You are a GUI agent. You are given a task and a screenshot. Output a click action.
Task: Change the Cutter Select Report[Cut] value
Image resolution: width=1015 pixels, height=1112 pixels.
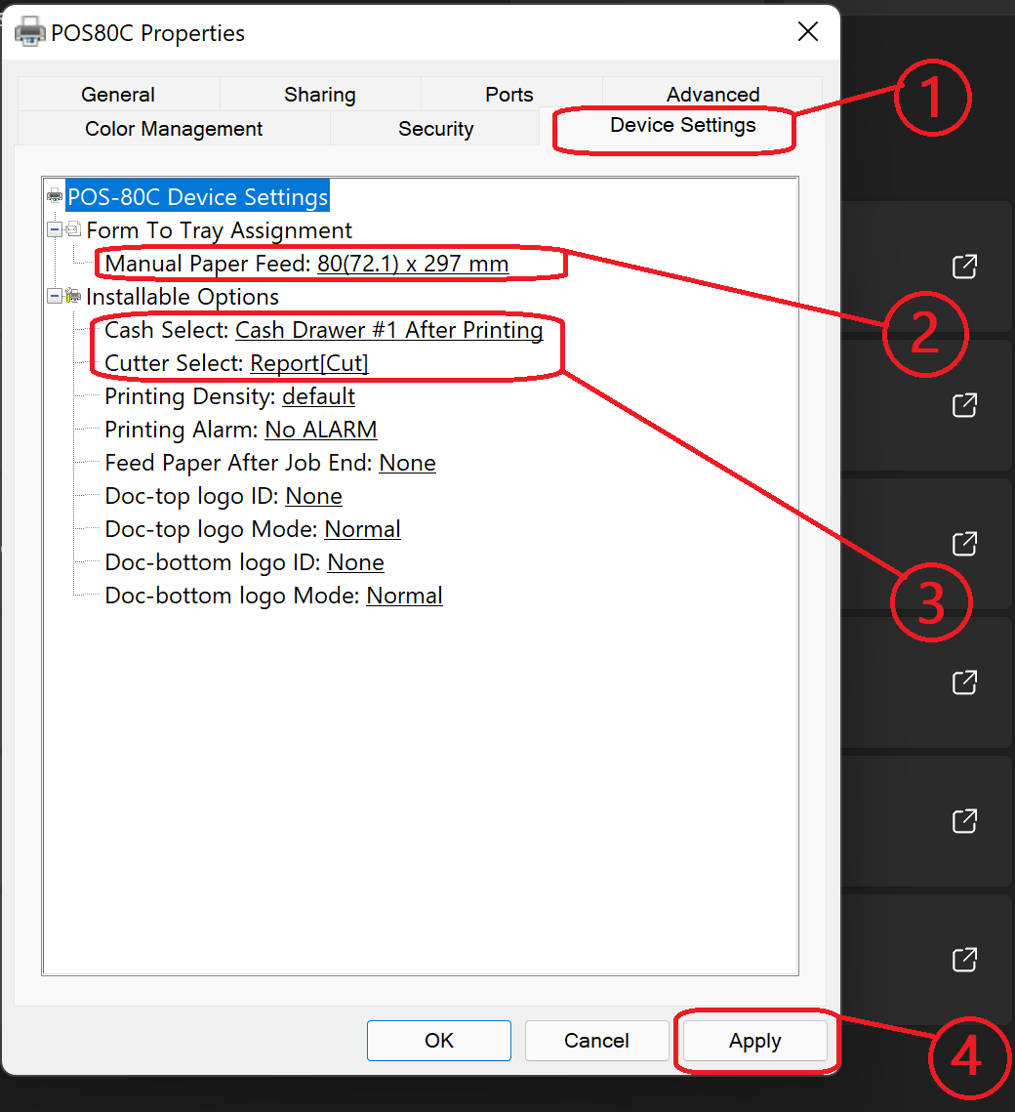tap(309, 363)
